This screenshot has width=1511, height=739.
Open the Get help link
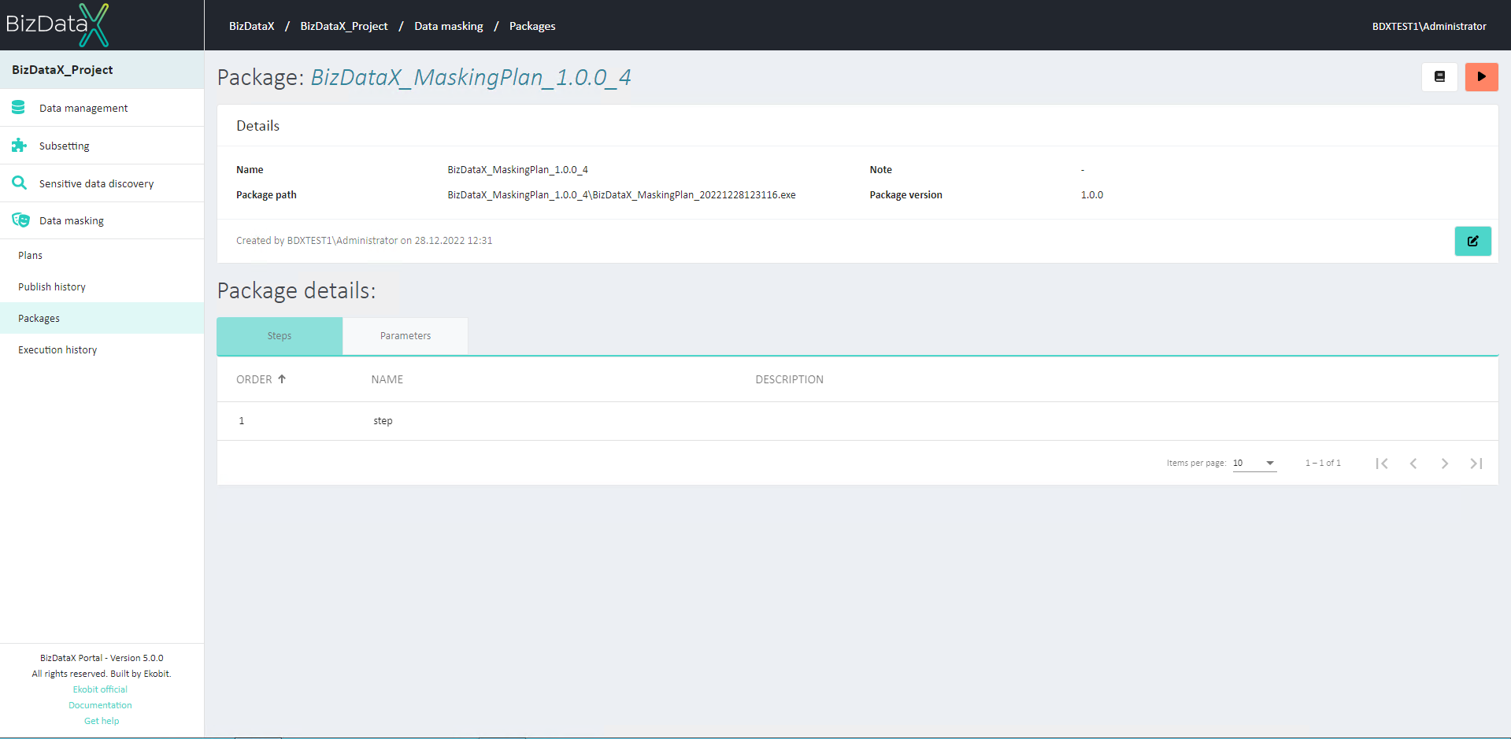click(x=102, y=721)
